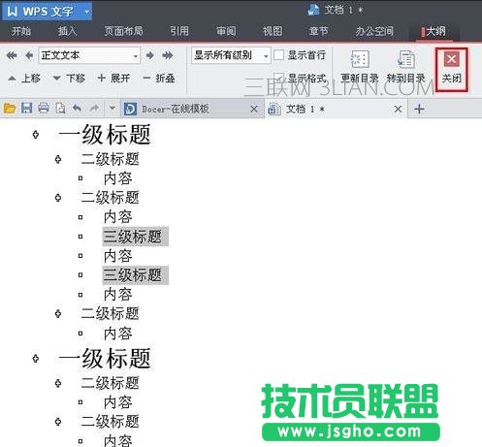Click the save floppy disk icon
The width and height of the screenshot is (482, 447).
coord(27,109)
